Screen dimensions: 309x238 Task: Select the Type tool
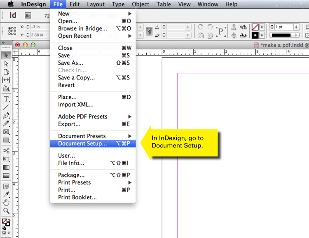click(6, 99)
